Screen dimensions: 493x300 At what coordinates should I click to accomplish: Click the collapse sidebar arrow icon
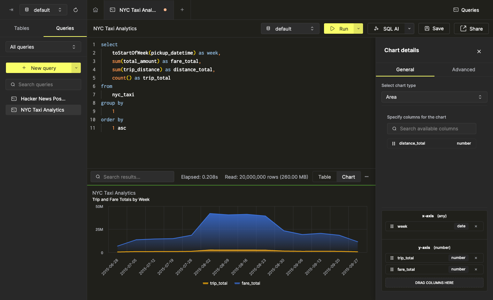(x=11, y=10)
